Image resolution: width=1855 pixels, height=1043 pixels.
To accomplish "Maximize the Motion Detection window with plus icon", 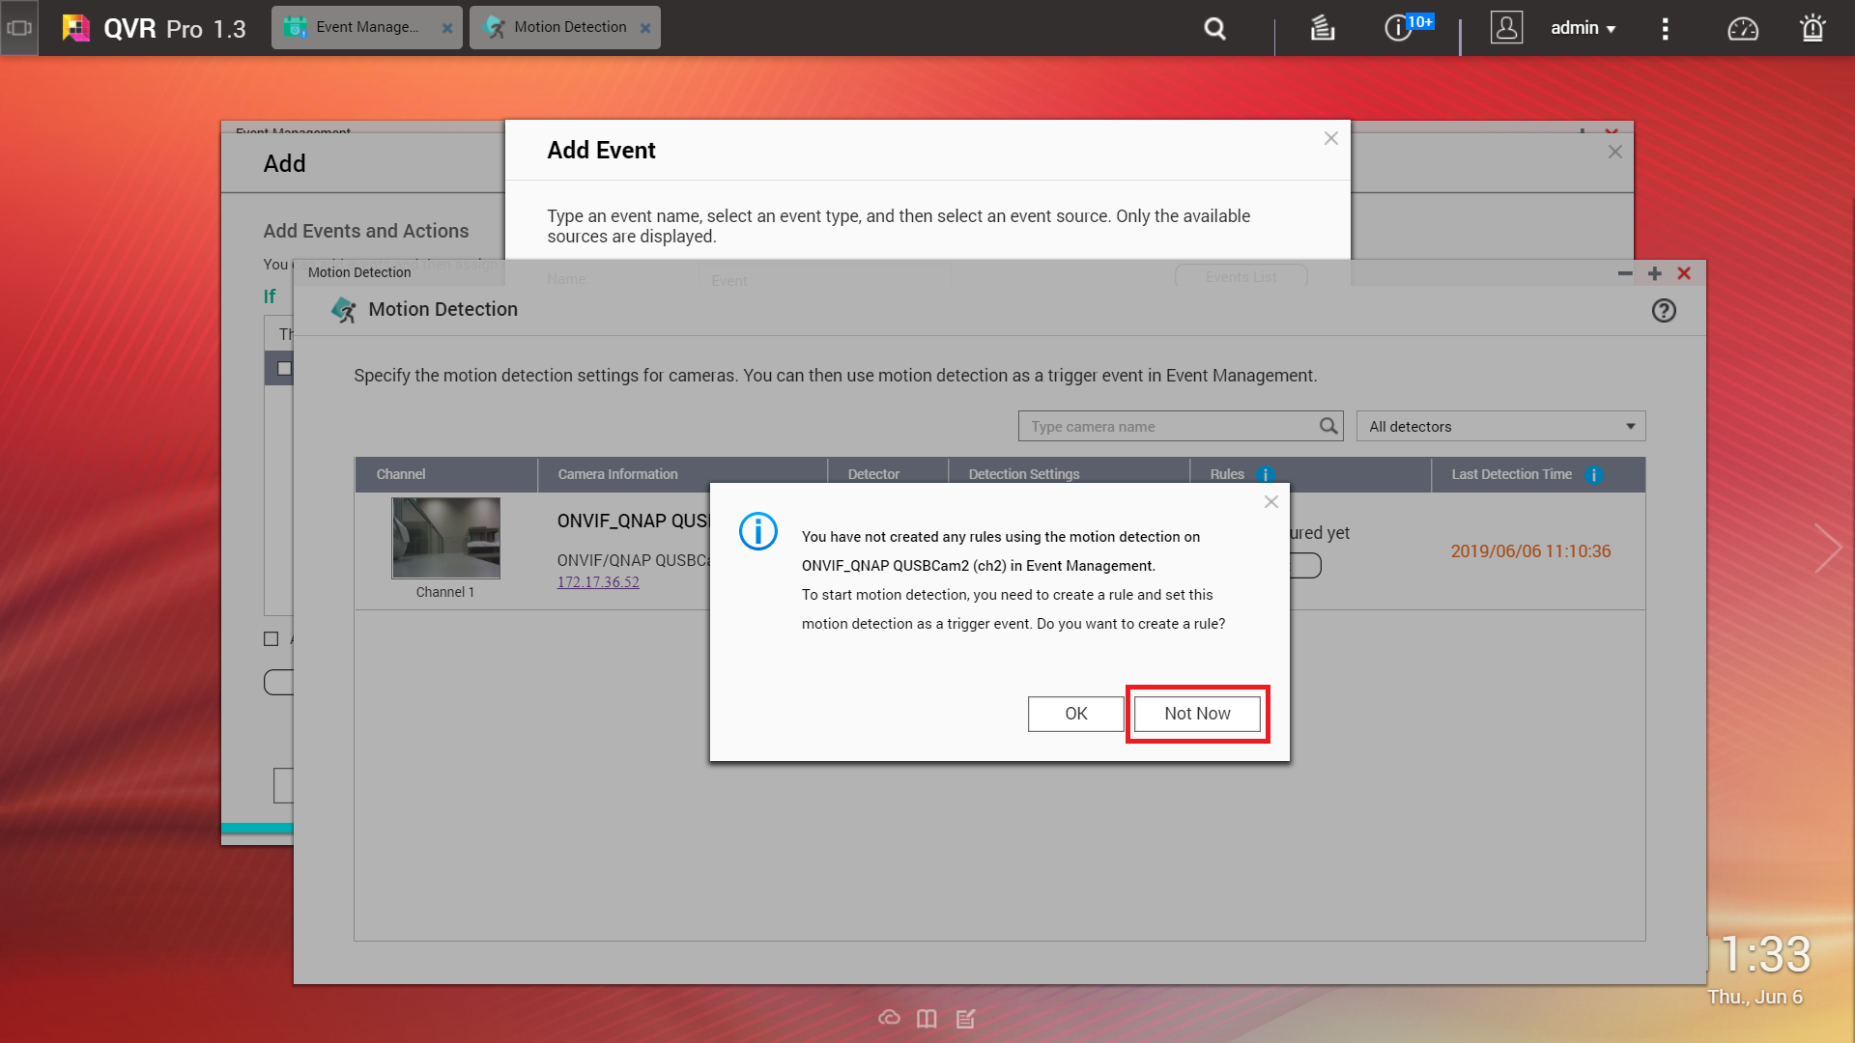I will click(x=1655, y=273).
